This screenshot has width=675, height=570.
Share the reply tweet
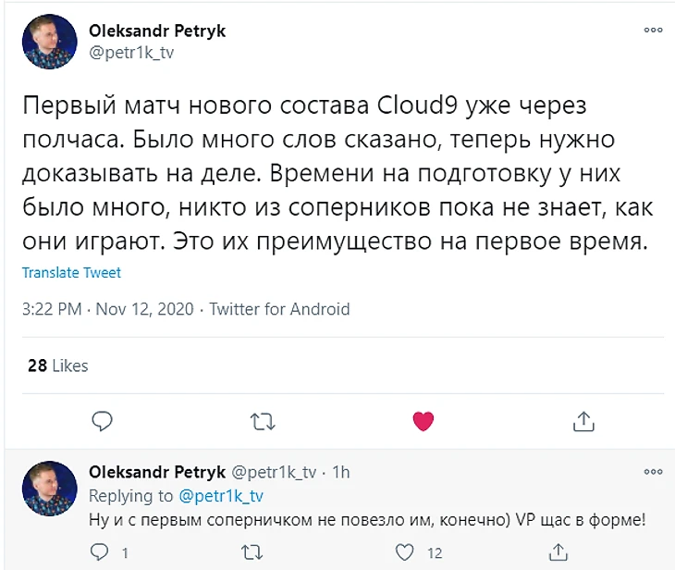point(557,553)
